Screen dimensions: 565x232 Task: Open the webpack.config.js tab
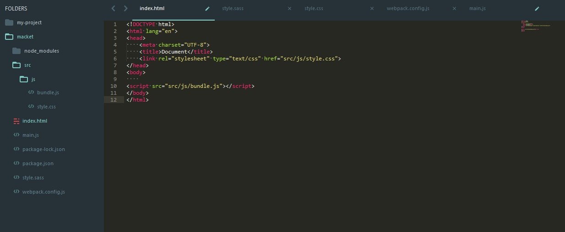[408, 8]
